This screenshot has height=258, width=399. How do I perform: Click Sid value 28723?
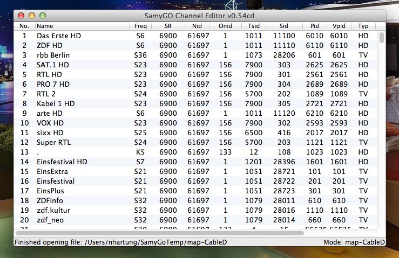(x=284, y=191)
